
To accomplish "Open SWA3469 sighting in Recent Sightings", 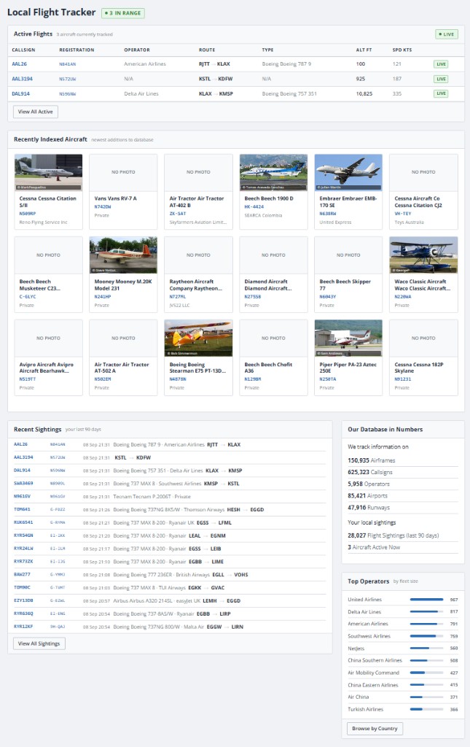I will (23, 484).
